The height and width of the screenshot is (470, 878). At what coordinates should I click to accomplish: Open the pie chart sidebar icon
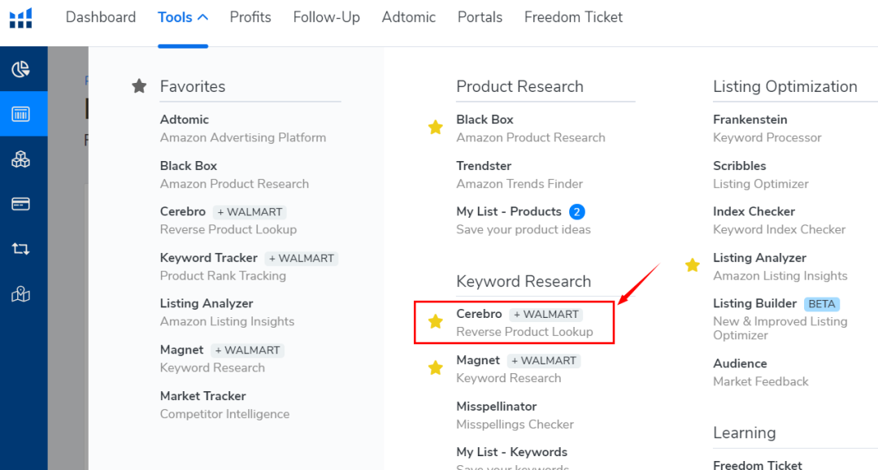(20, 69)
